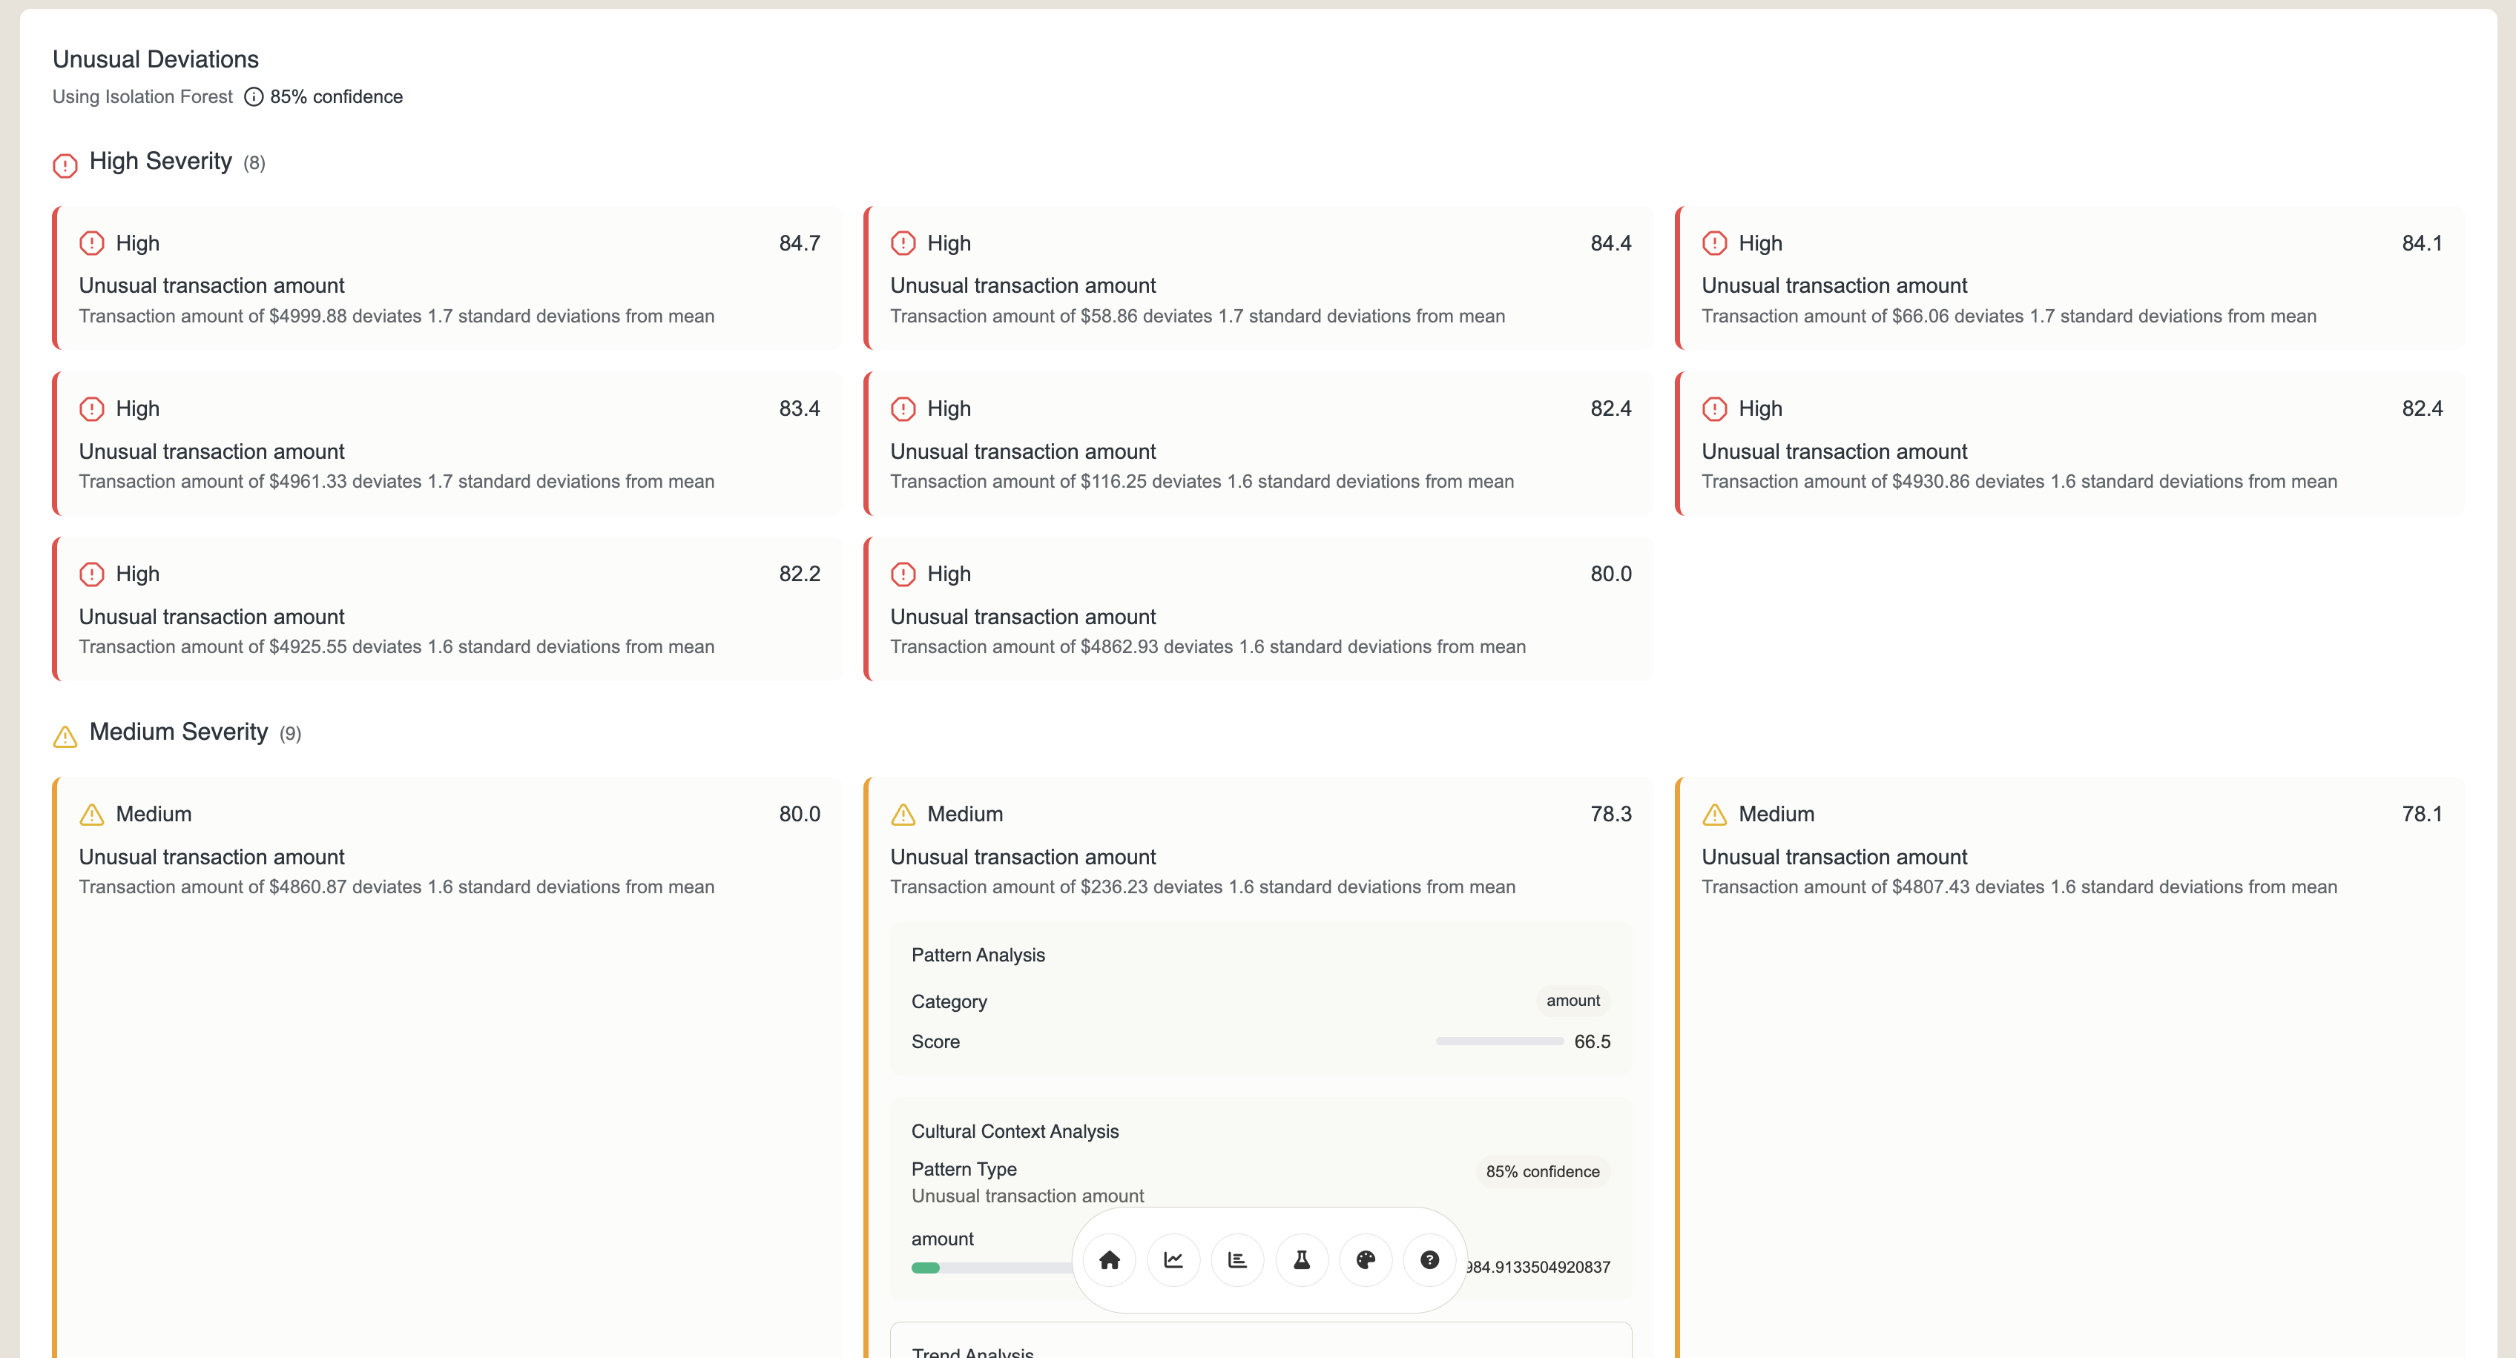The width and height of the screenshot is (2516, 1358).
Task: Open the flask experiments icon
Action: [1301, 1259]
